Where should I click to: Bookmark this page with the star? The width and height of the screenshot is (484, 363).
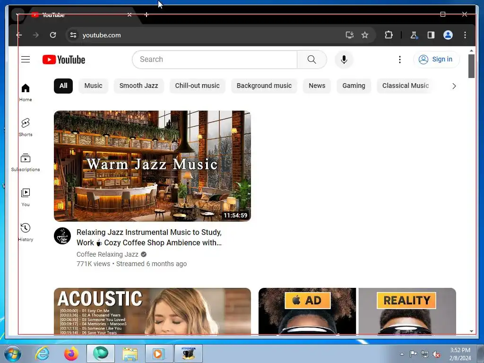(x=365, y=35)
